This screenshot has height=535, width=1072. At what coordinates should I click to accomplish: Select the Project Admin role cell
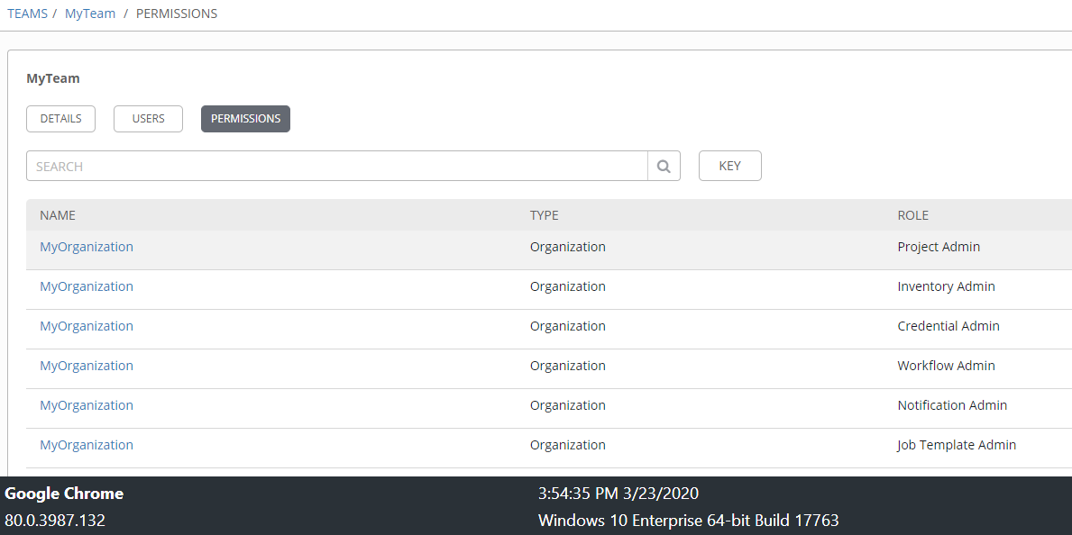[x=939, y=247]
